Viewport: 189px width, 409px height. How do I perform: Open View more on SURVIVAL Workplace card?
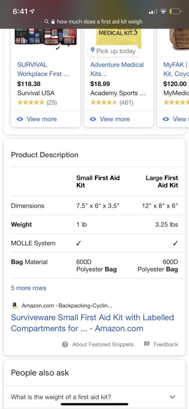42,119
